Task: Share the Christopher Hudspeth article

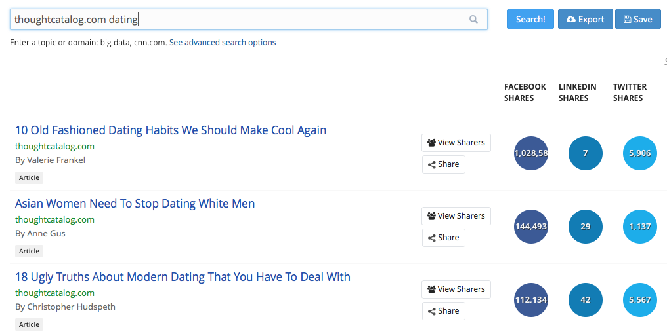Action: click(x=444, y=311)
